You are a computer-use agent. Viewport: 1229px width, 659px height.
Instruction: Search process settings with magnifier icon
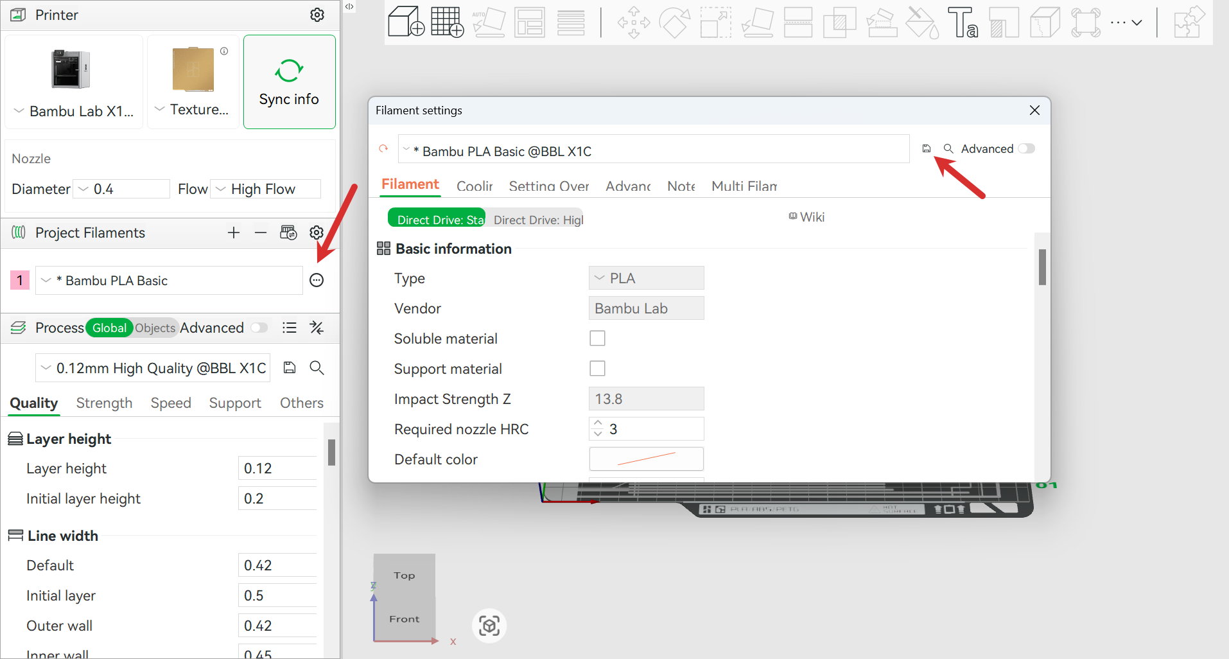point(317,367)
